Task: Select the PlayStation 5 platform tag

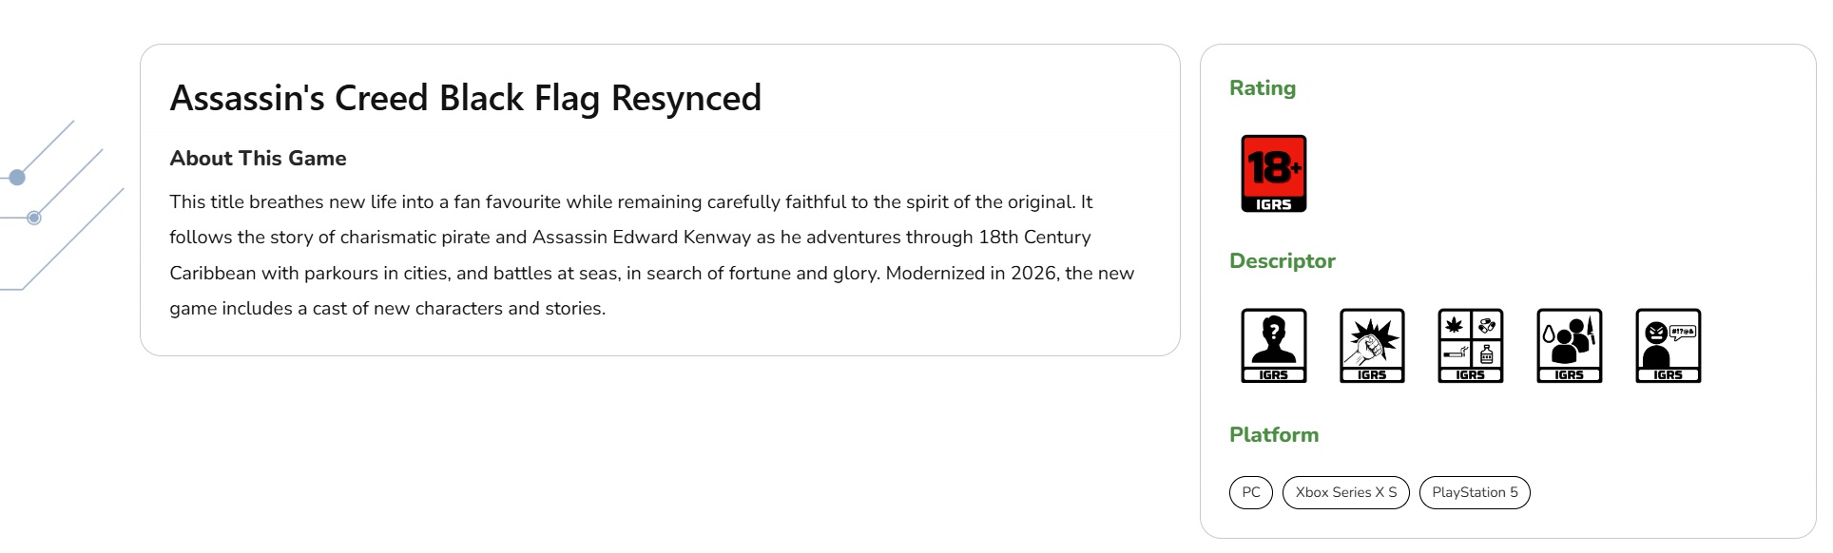Action: pos(1474,492)
